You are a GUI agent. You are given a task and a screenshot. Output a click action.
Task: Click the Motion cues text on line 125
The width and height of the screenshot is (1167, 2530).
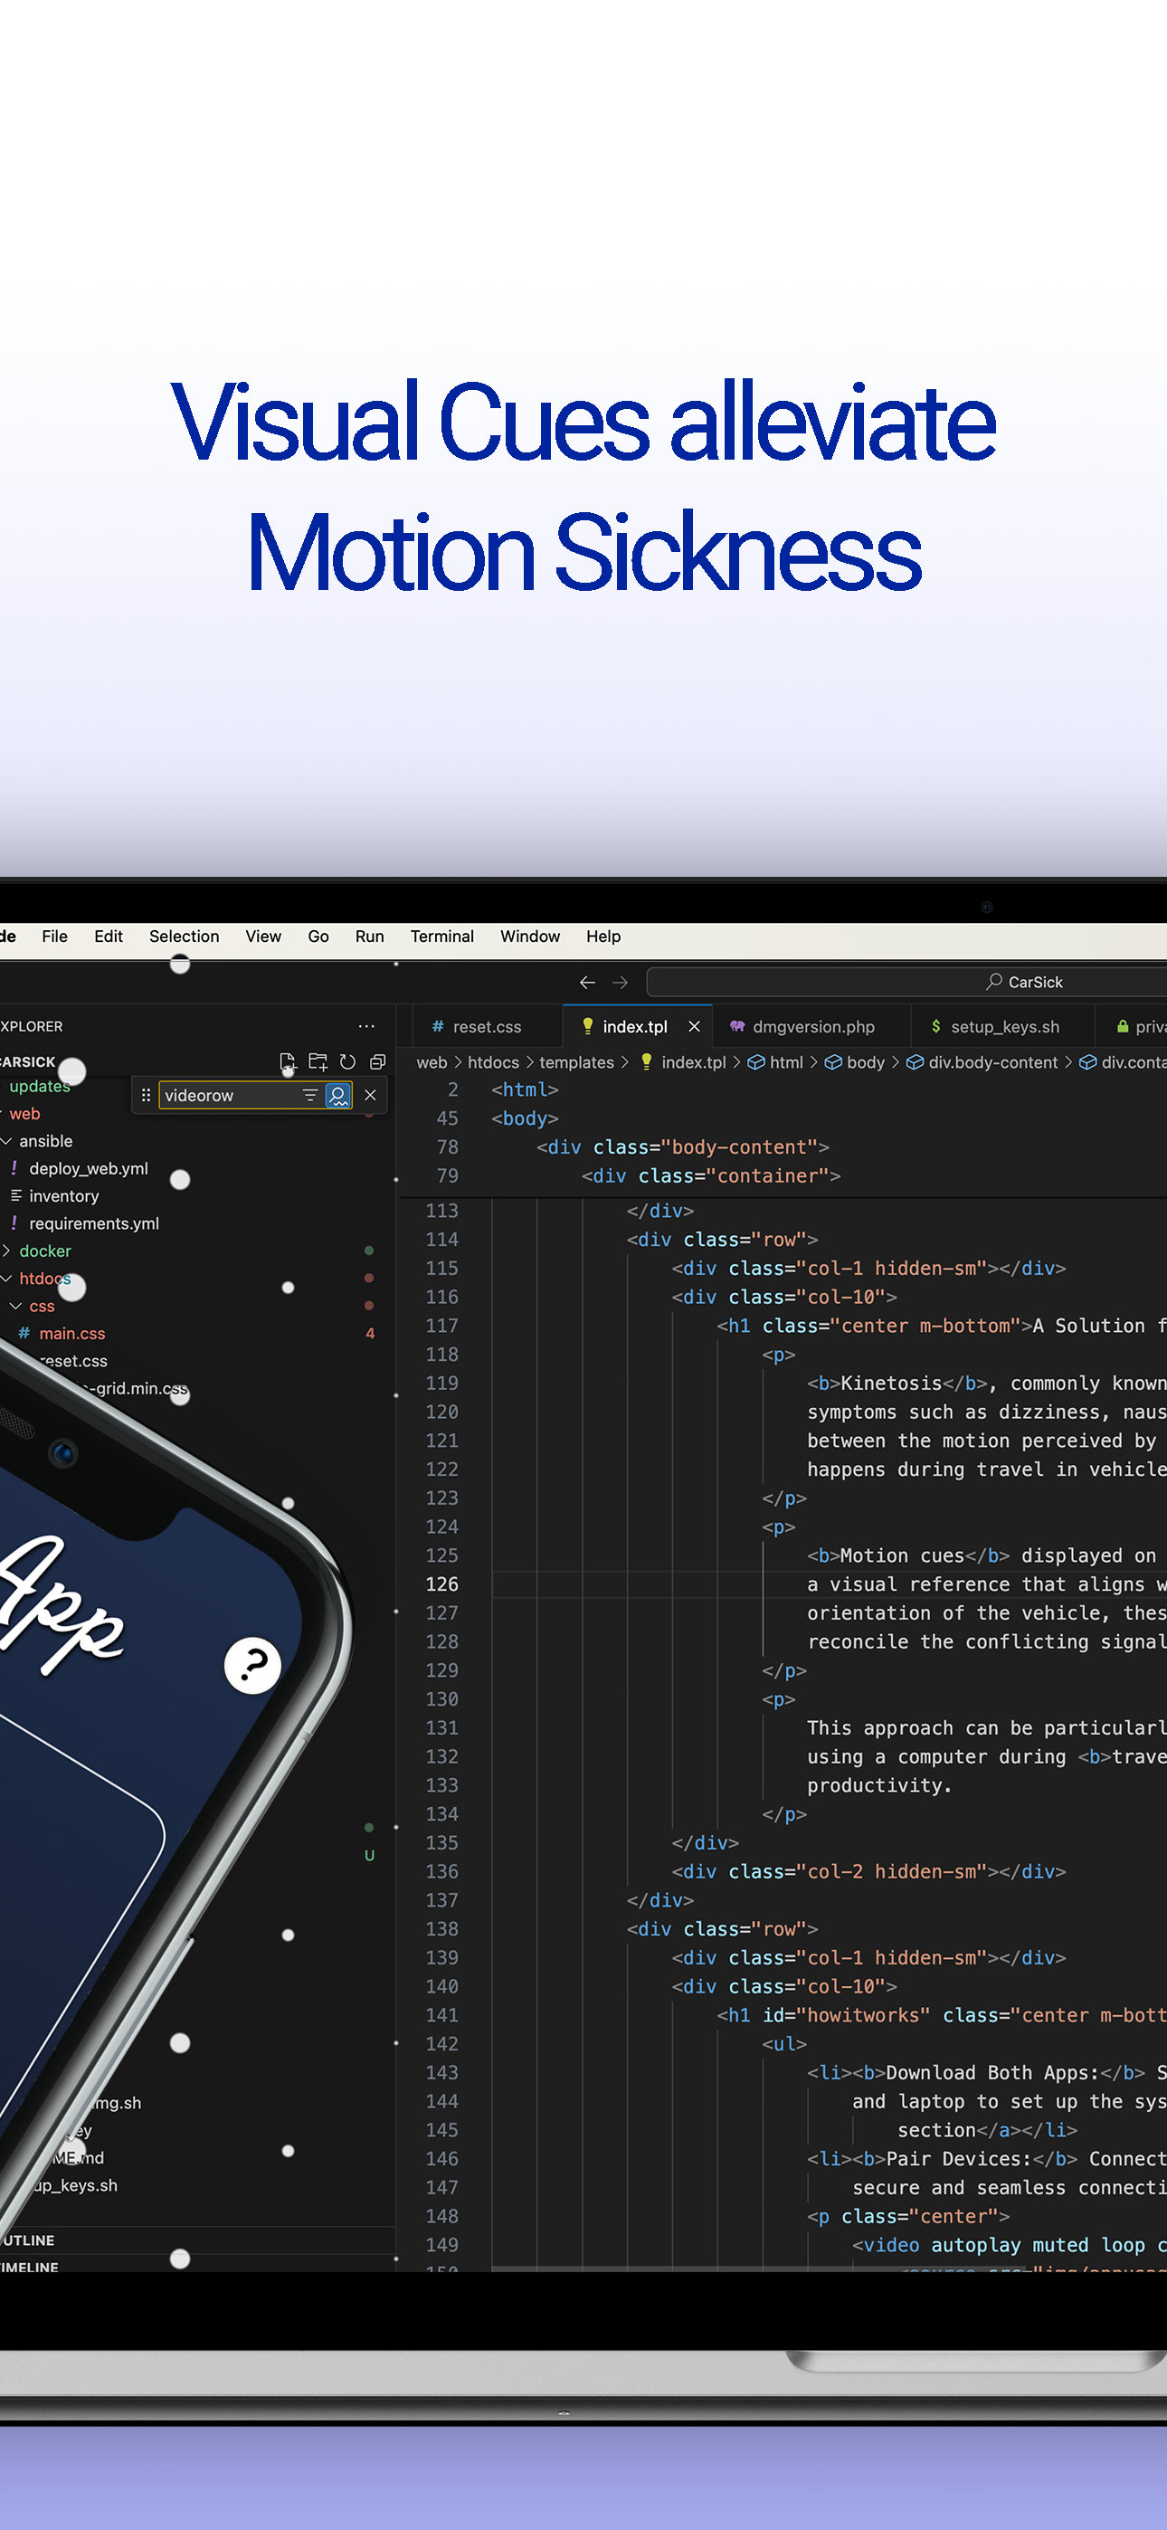coord(902,1555)
